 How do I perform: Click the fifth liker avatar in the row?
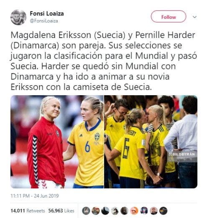(x=125, y=211)
